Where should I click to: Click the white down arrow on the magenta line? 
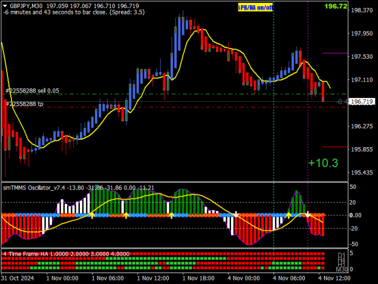[x=308, y=214]
